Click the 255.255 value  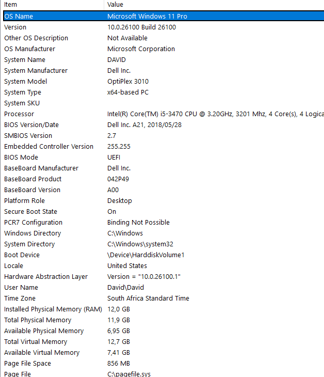pos(119,147)
